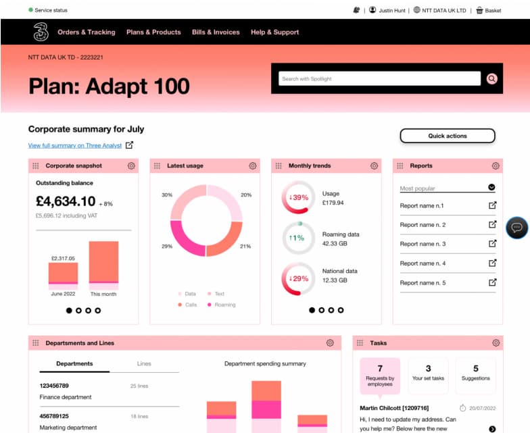Select the Finance department row
The width and height of the screenshot is (530, 433).
tap(110, 391)
